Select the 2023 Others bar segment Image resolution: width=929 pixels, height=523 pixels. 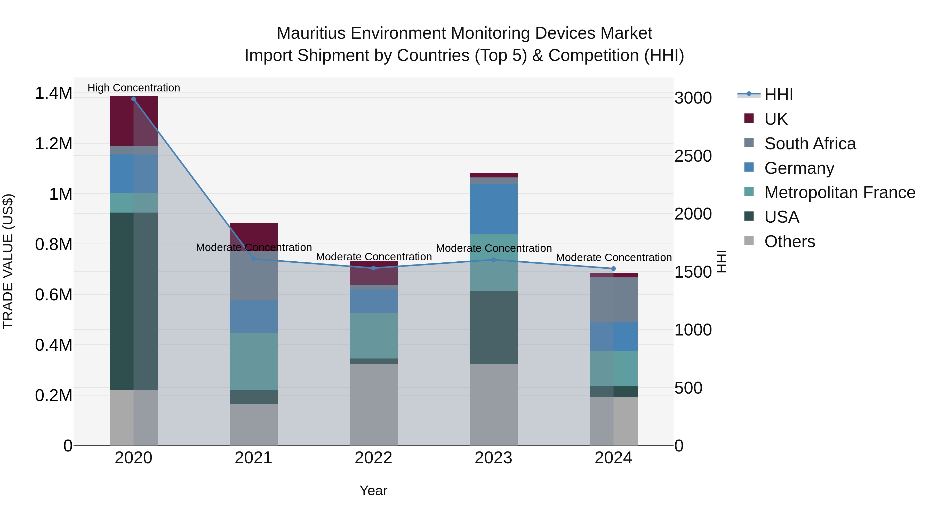point(494,405)
